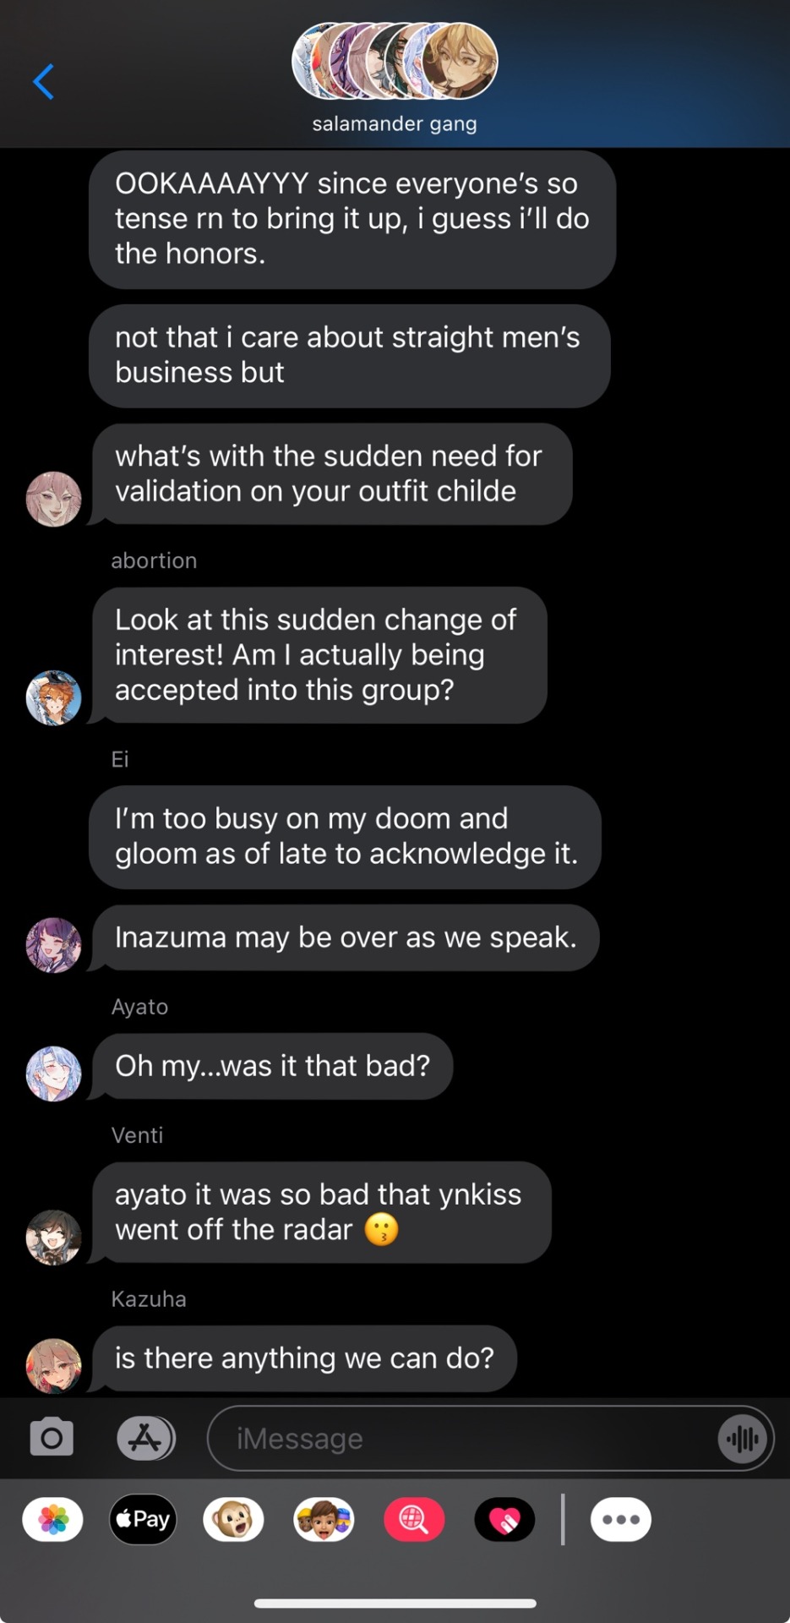Focus the iMessage text field
The width and height of the screenshot is (790, 1623).
tap(460, 1439)
